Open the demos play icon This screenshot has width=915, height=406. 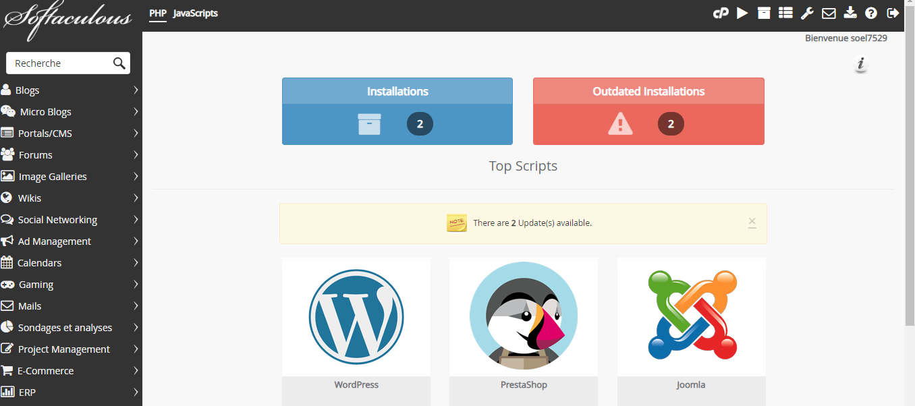pos(742,13)
